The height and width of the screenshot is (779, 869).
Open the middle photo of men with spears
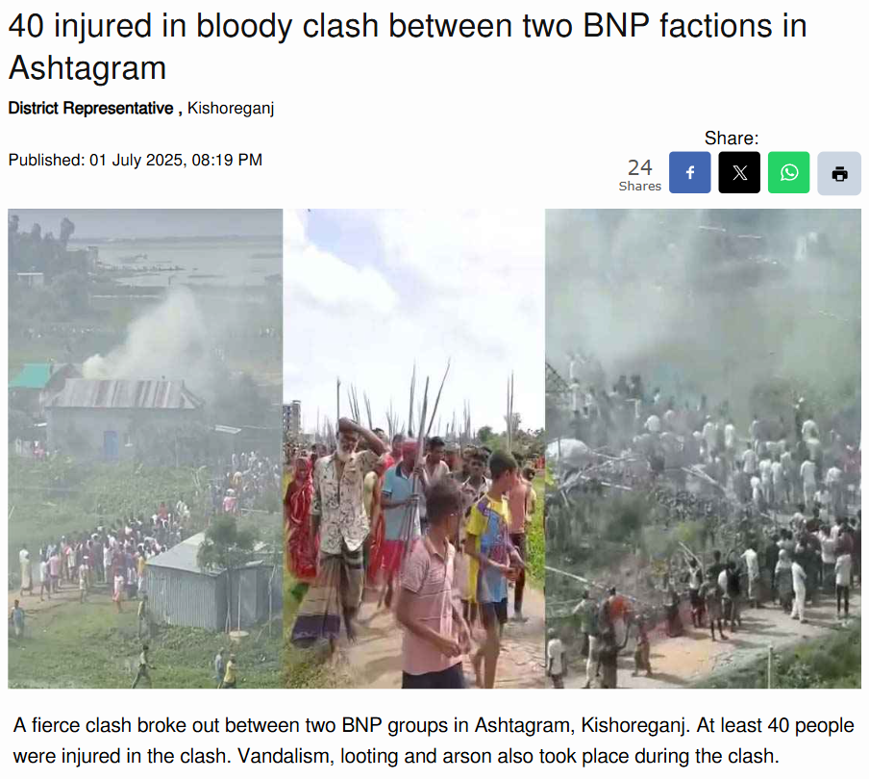pyautogui.click(x=414, y=448)
